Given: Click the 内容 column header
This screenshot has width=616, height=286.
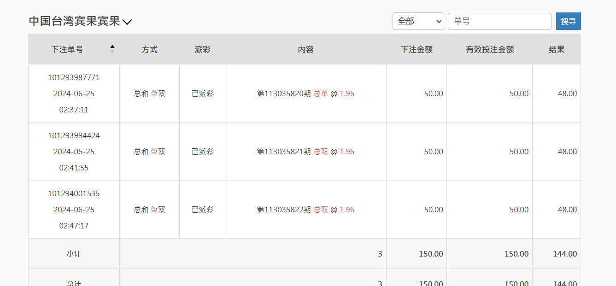Looking at the screenshot, I should 305,49.
